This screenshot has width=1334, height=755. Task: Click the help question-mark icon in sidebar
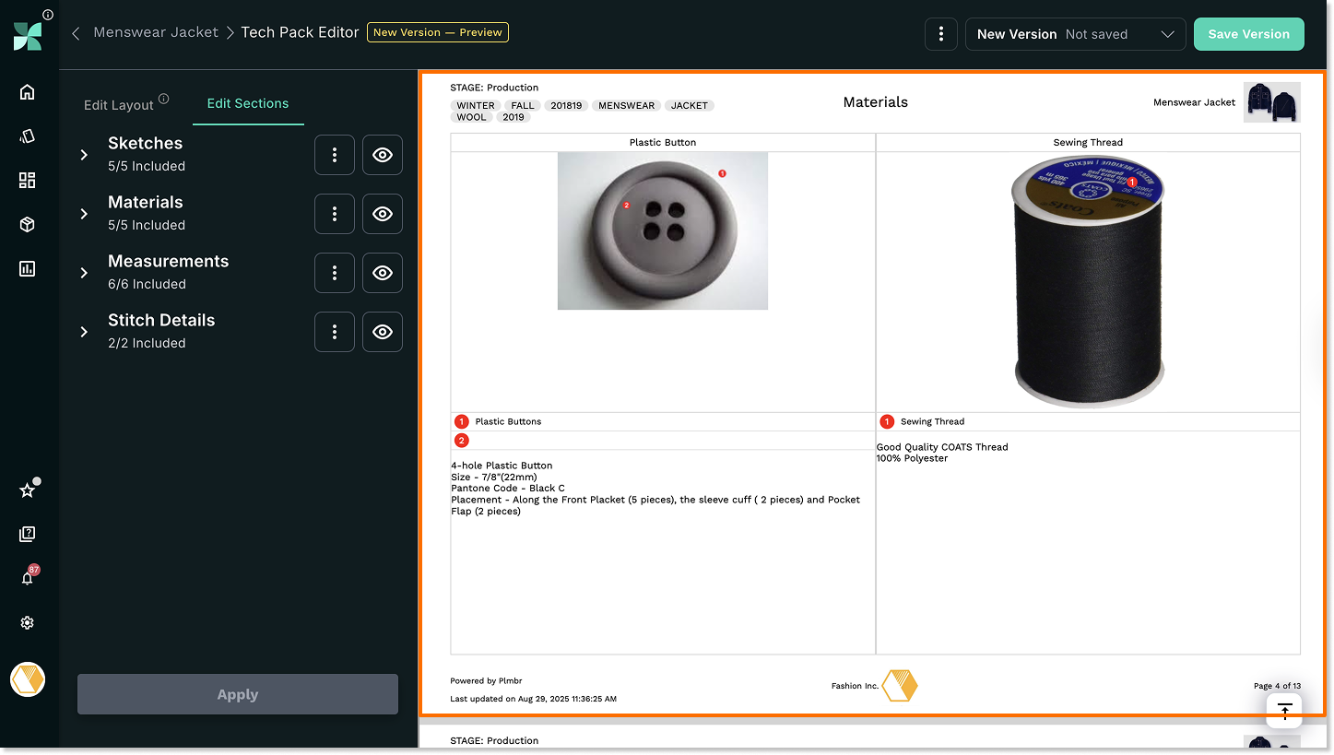point(27,535)
